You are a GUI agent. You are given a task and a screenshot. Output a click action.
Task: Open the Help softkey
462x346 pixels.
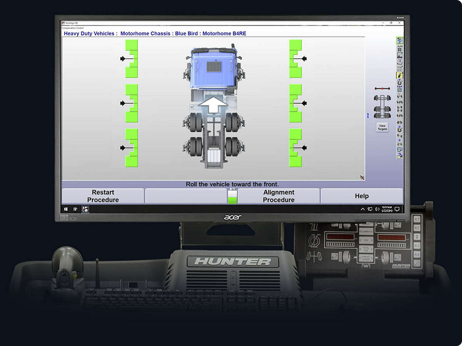(361, 196)
